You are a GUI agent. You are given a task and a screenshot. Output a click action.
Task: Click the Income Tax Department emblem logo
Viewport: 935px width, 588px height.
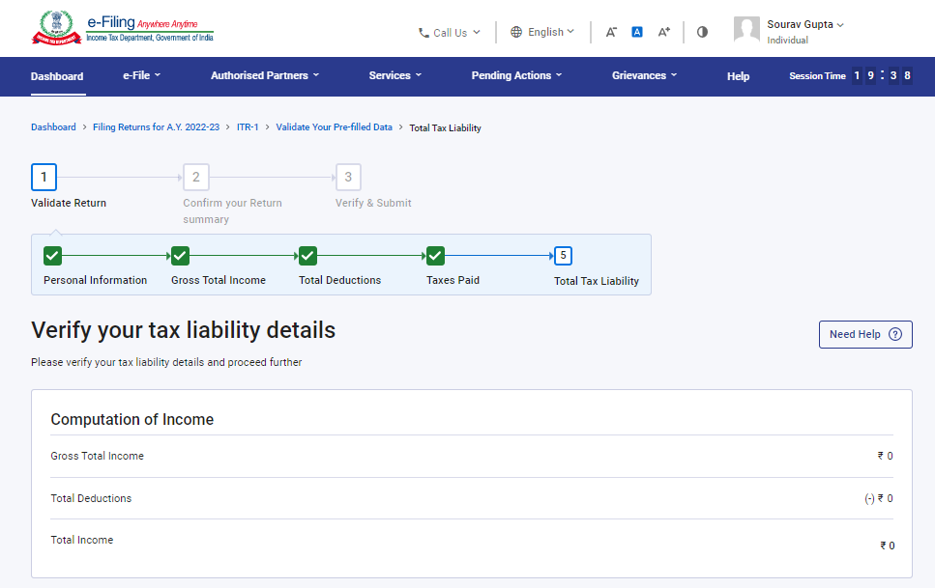[x=56, y=27]
